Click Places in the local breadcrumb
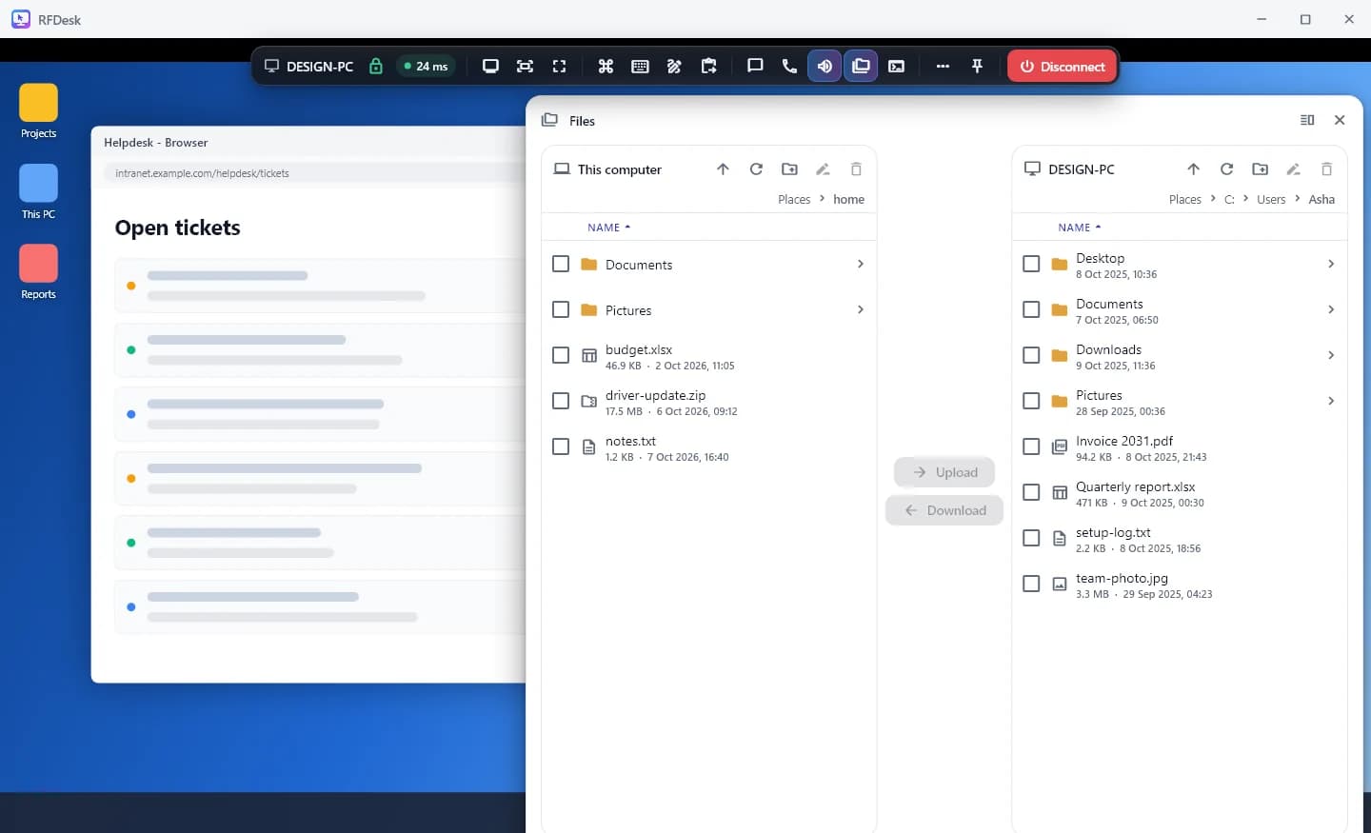 tap(794, 199)
